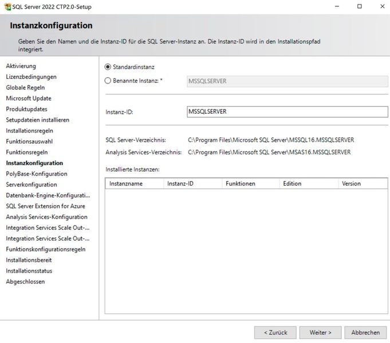Open Setupdateien installieren step

[x=38, y=120]
